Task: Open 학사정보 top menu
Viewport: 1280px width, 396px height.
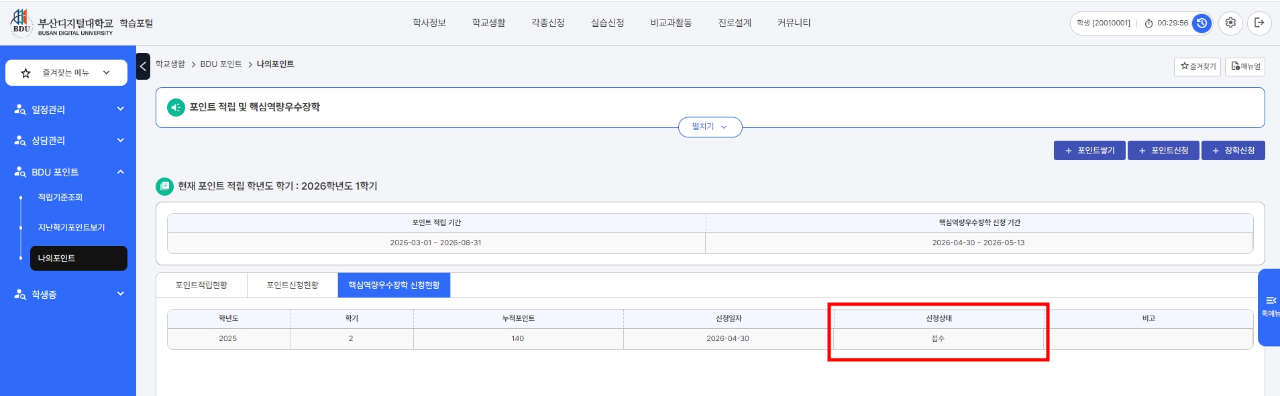Action: point(429,23)
